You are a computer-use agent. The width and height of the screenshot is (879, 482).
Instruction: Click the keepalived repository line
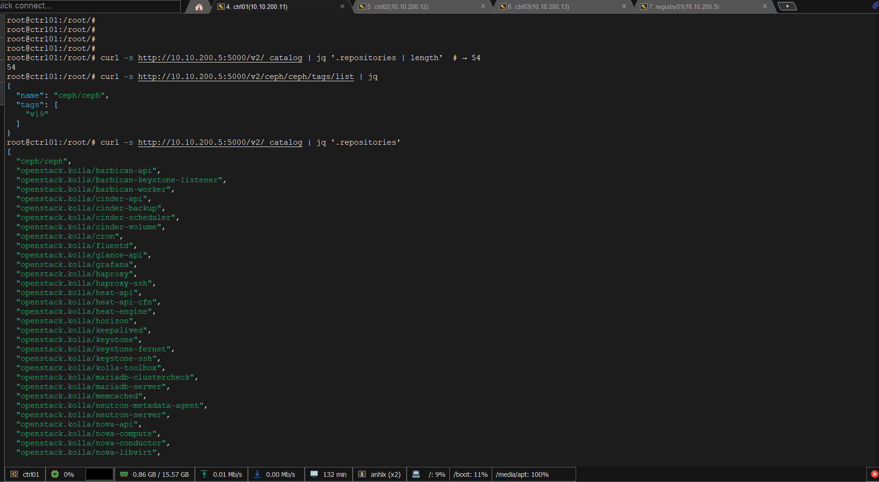coord(84,330)
